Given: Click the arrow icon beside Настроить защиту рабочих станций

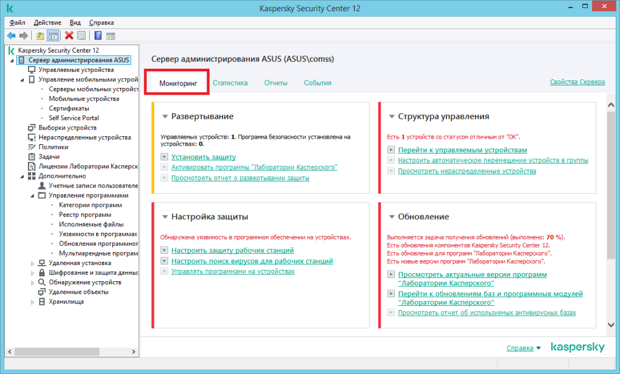Looking at the screenshot, I should click(164, 250).
